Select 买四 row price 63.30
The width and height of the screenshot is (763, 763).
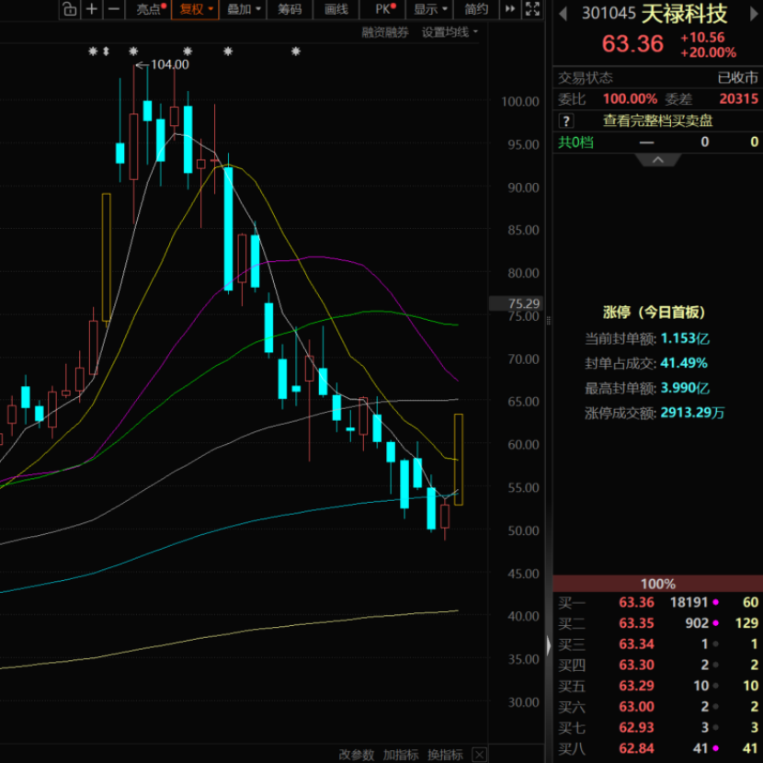point(636,665)
